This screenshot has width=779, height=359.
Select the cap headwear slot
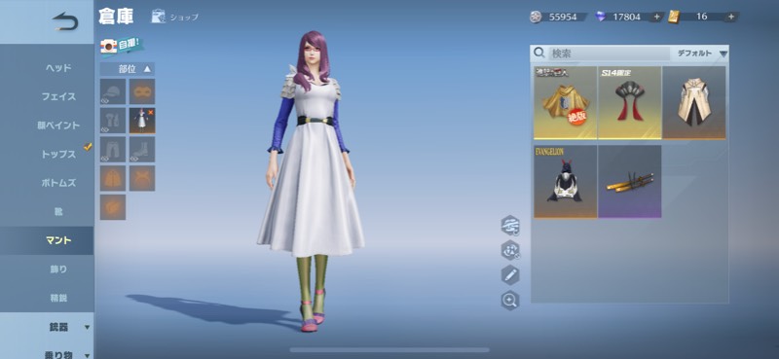tap(112, 91)
